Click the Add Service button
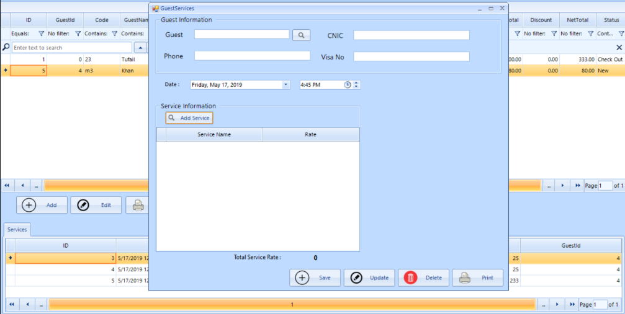The height and width of the screenshot is (314, 625). [x=189, y=118]
